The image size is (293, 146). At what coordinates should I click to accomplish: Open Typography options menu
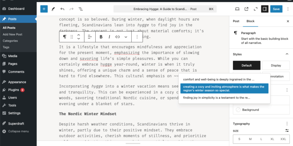tap(287, 124)
